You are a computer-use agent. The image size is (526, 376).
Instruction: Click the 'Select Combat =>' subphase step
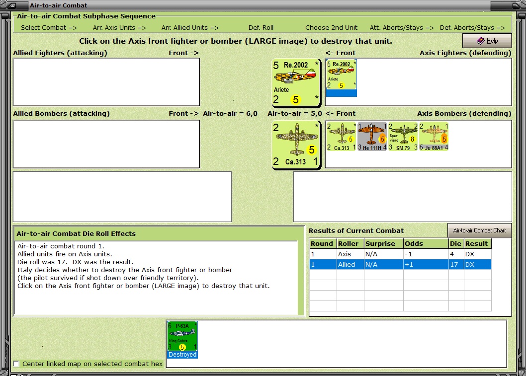pyautogui.click(x=49, y=28)
